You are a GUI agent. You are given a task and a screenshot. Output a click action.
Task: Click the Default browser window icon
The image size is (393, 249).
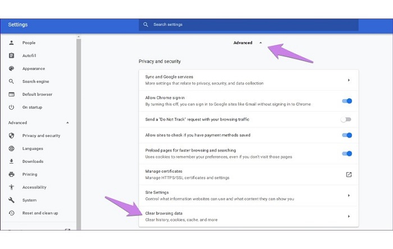[11, 94]
